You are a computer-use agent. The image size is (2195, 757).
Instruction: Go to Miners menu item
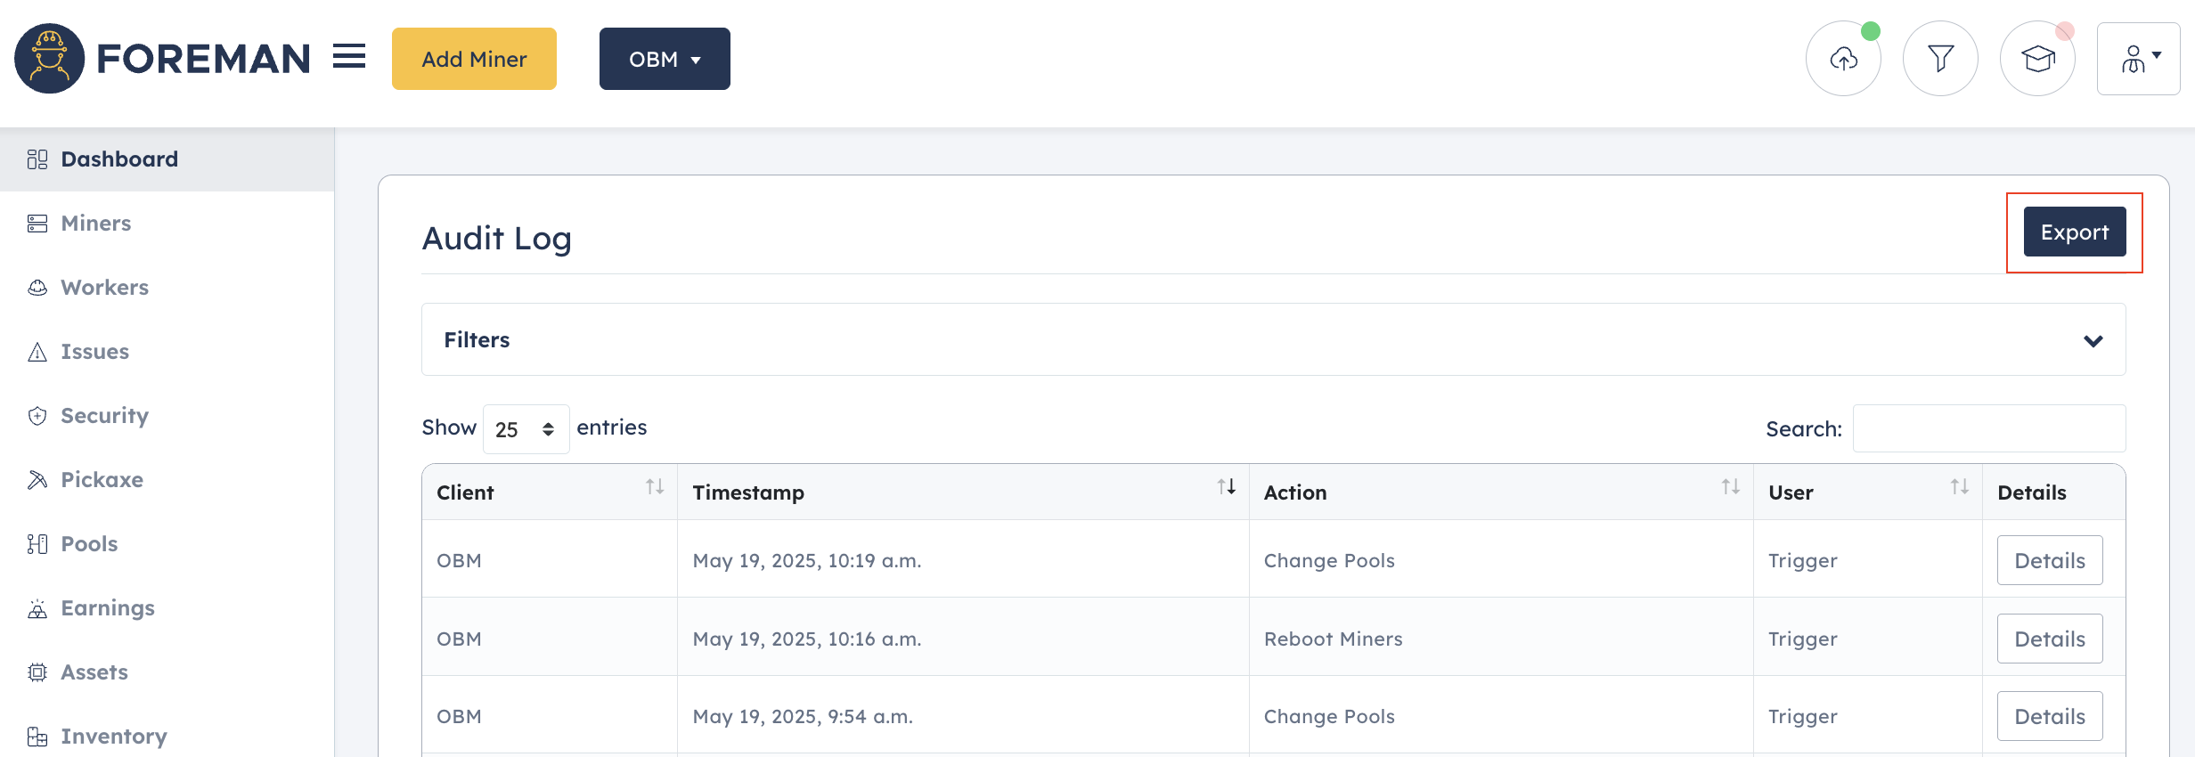167,224
